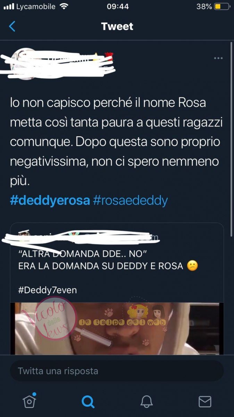Tap the #rosaededdy hashtag
The image size is (234, 417).
pyautogui.click(x=131, y=201)
